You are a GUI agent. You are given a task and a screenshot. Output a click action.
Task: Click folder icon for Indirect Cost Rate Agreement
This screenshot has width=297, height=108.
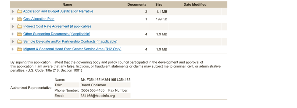[19, 27]
